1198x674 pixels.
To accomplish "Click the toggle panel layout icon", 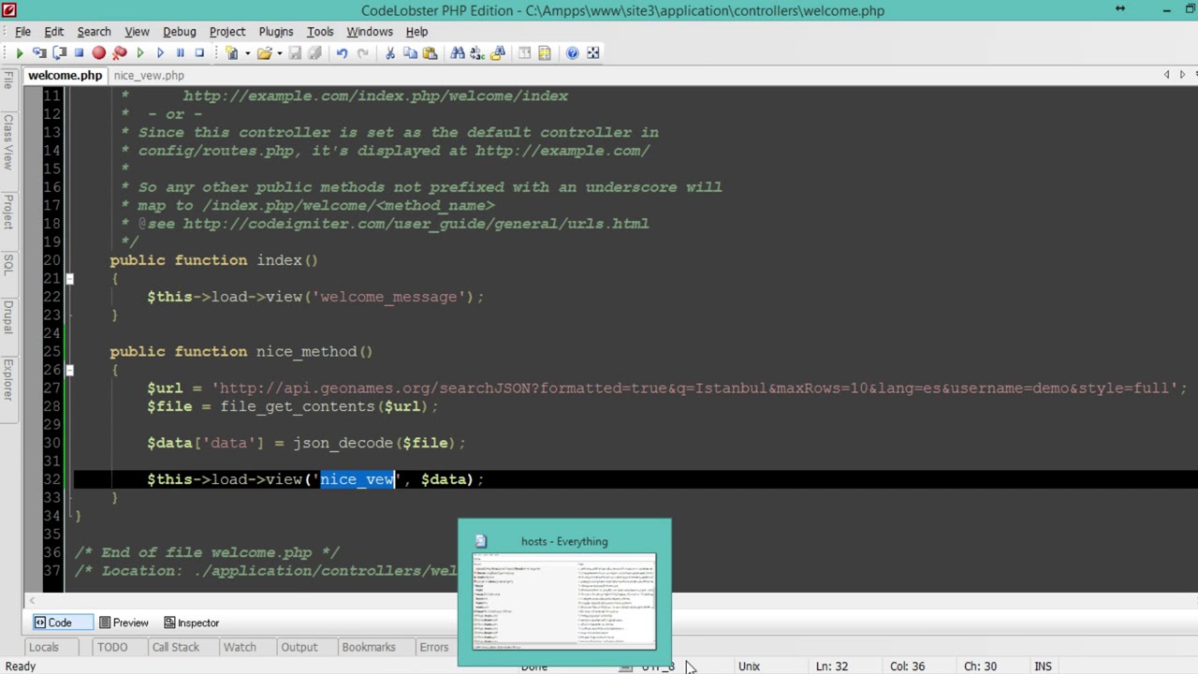I will (525, 53).
